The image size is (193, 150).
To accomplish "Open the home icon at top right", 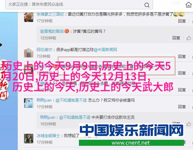I will (x=188, y=5).
